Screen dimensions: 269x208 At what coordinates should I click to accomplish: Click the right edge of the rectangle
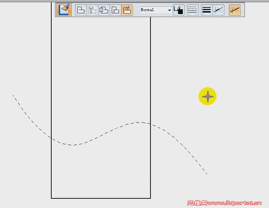pos(150,108)
